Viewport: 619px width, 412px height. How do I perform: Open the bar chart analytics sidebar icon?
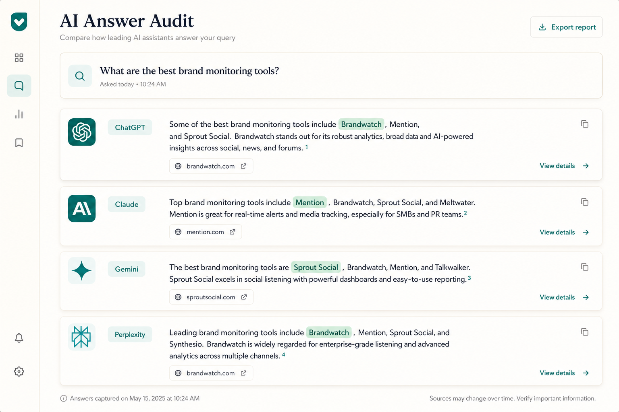click(19, 114)
